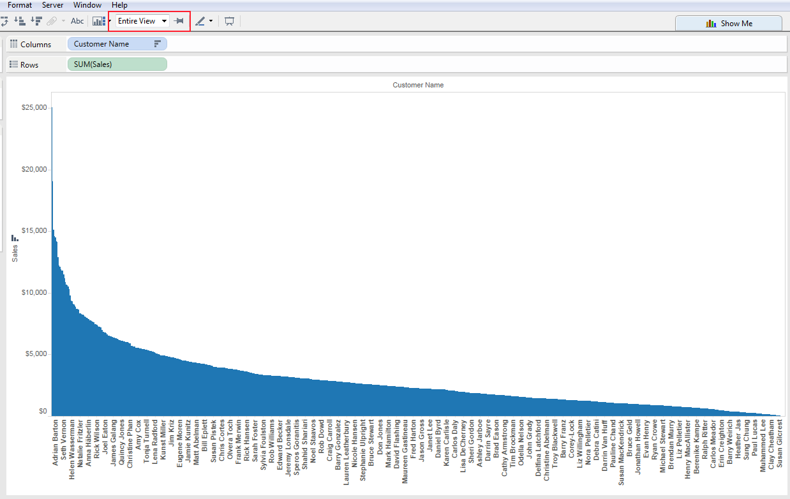Click the Fred Harton customer label
Image resolution: width=790 pixels, height=499 pixels.
pos(413,438)
